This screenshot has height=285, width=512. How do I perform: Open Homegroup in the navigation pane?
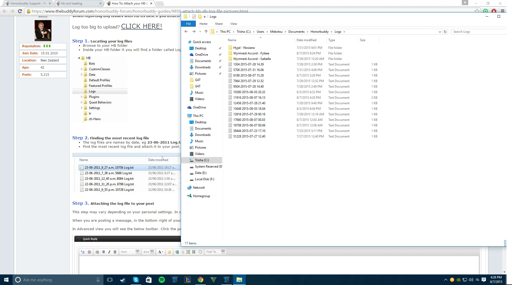[x=201, y=196]
